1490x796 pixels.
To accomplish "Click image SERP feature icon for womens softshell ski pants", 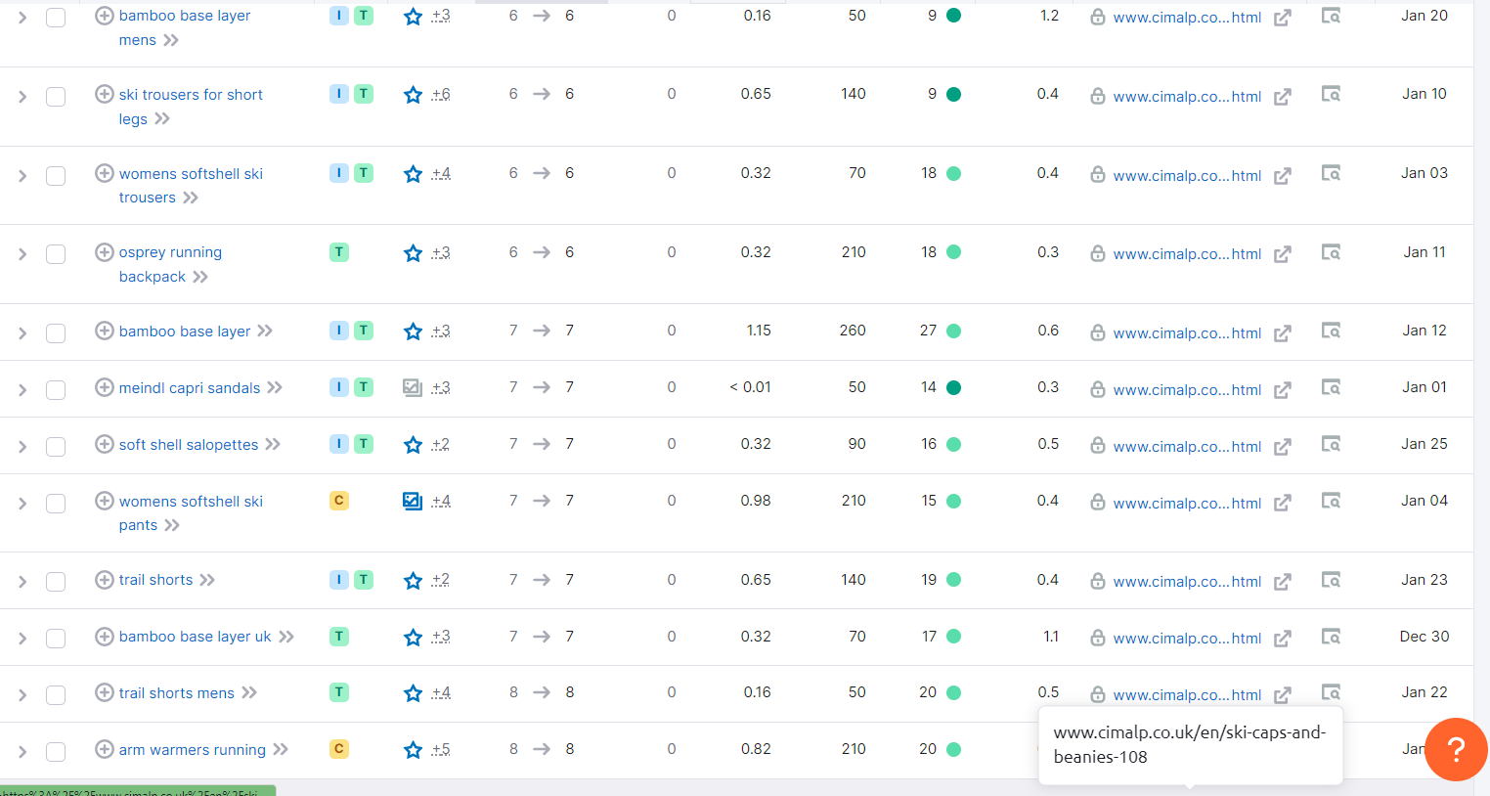I will 413,502.
